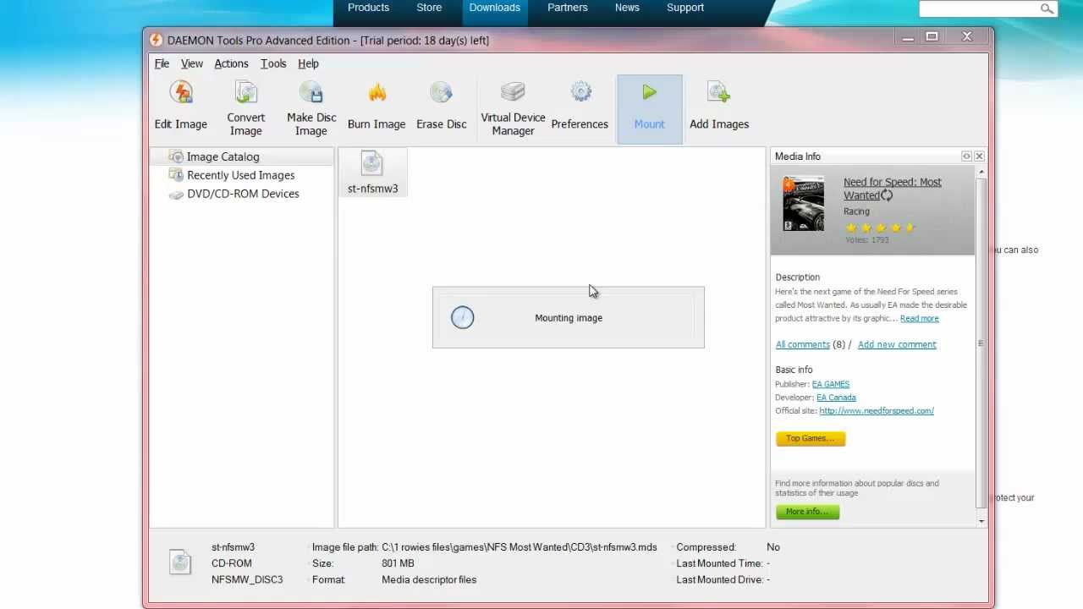Click Downloads tab in website
This screenshot has width=1083, height=609.
pyautogui.click(x=495, y=8)
